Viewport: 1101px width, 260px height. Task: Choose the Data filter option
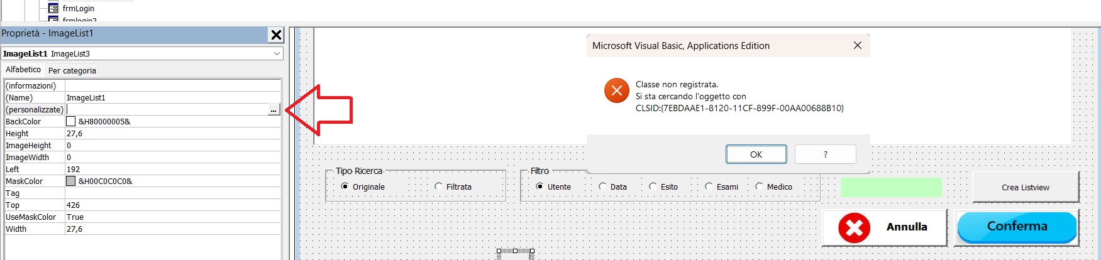pyautogui.click(x=602, y=187)
